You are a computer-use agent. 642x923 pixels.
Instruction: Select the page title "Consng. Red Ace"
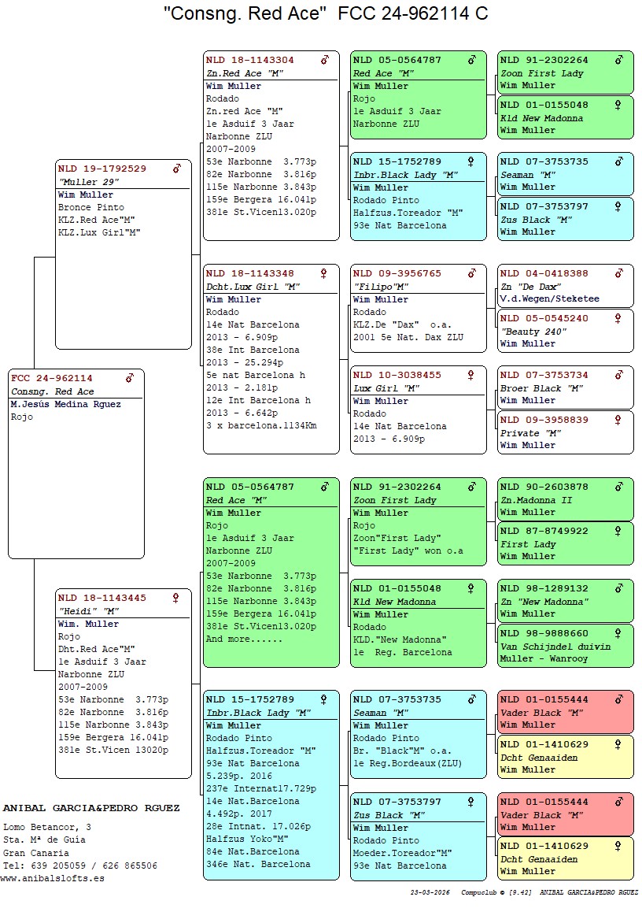point(245,13)
